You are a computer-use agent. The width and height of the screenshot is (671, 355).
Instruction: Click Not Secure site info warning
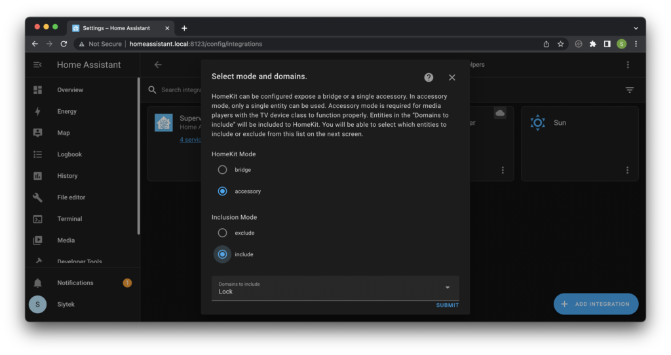100,44
